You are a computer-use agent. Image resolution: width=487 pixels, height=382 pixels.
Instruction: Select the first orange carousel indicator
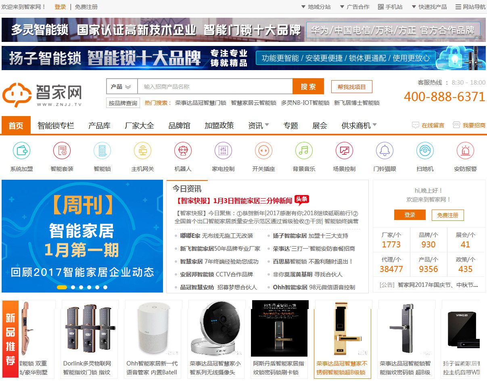62,287
